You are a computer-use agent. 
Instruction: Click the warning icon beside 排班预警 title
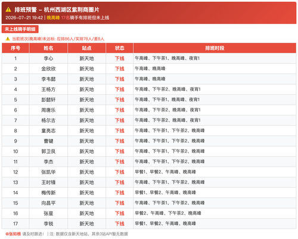pos(8,10)
